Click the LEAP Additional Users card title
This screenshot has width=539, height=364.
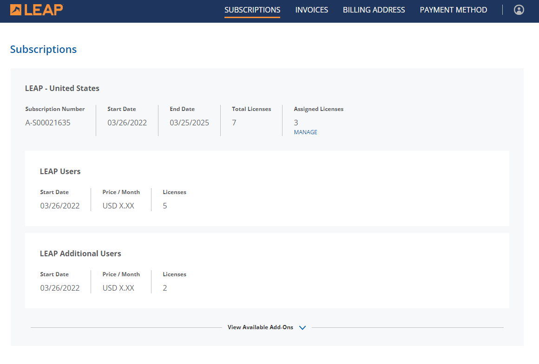(x=80, y=253)
